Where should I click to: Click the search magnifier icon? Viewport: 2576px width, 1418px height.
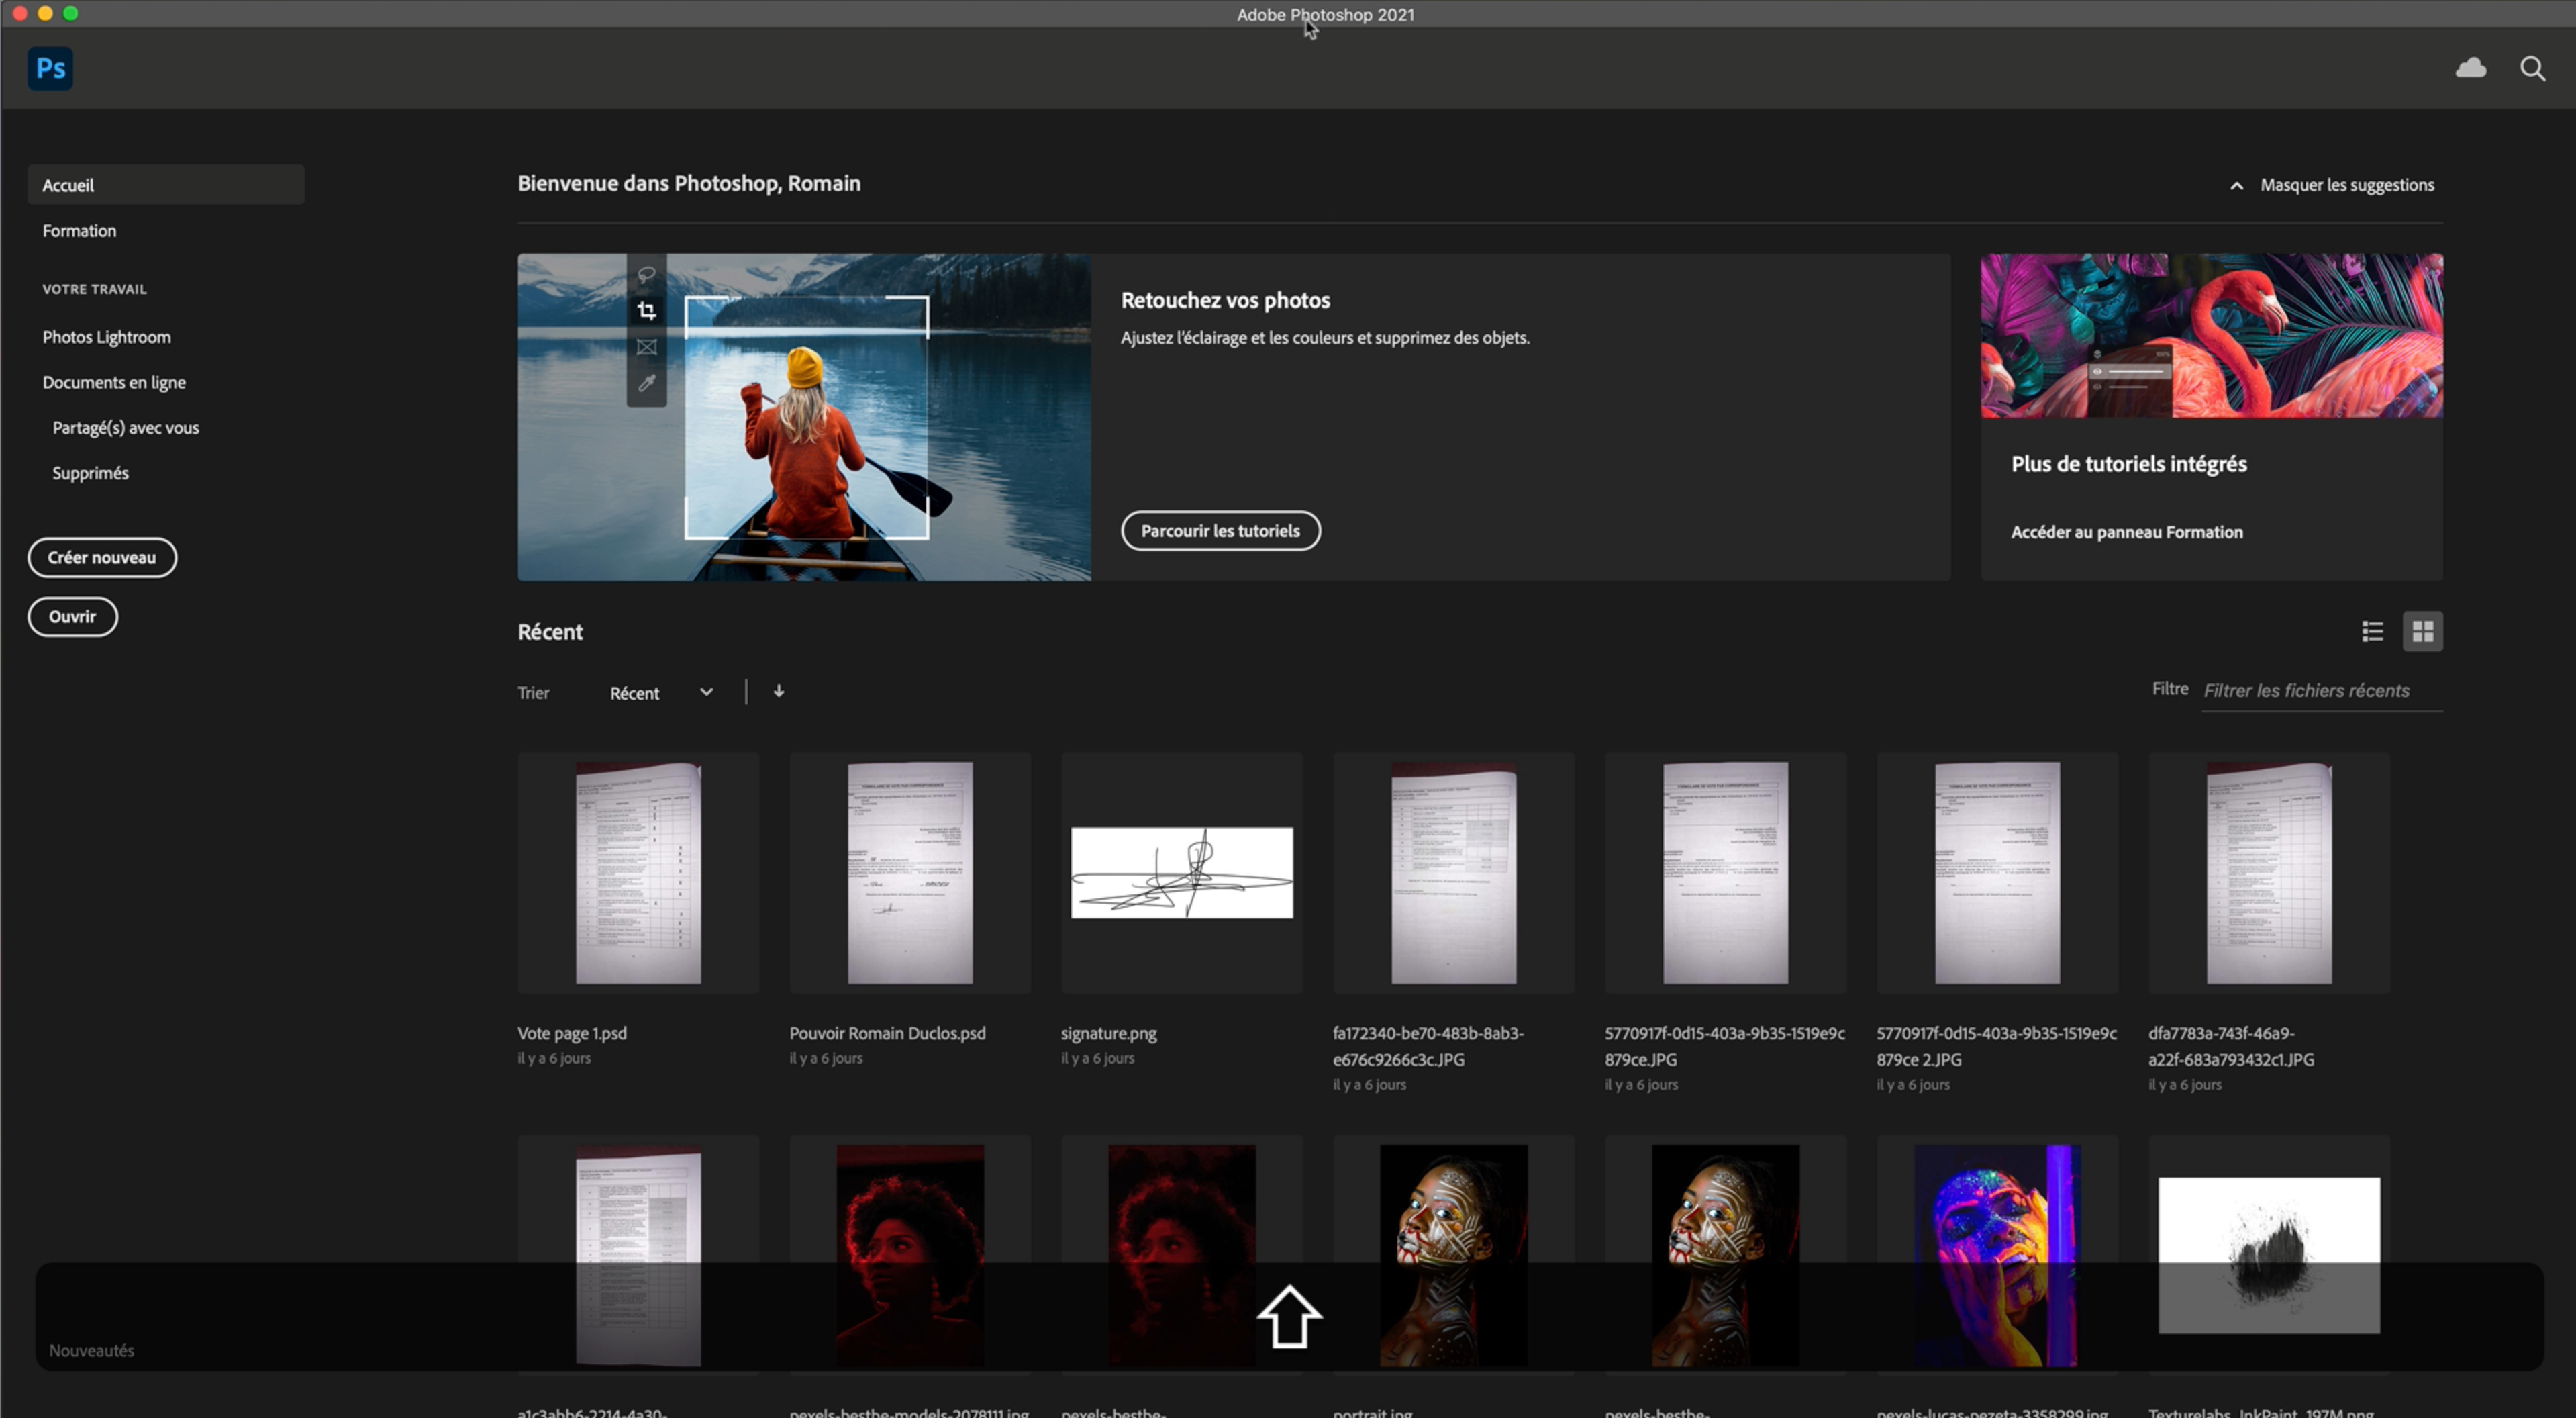(2532, 68)
